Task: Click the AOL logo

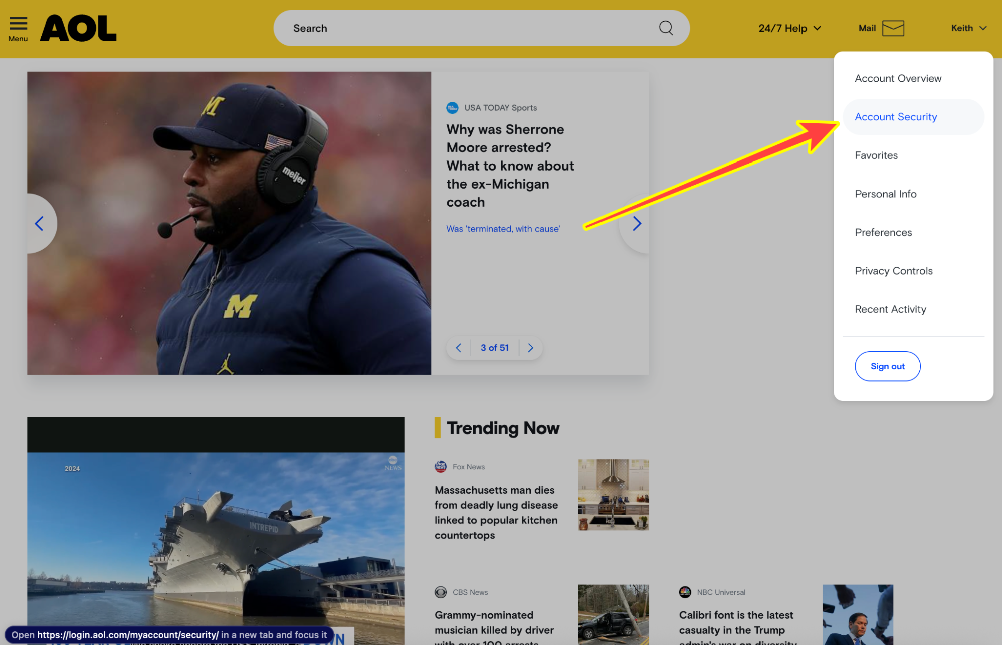Action: pos(78,28)
